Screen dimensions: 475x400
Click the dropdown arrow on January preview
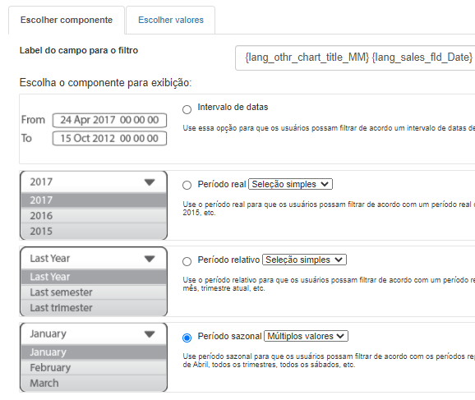(150, 334)
